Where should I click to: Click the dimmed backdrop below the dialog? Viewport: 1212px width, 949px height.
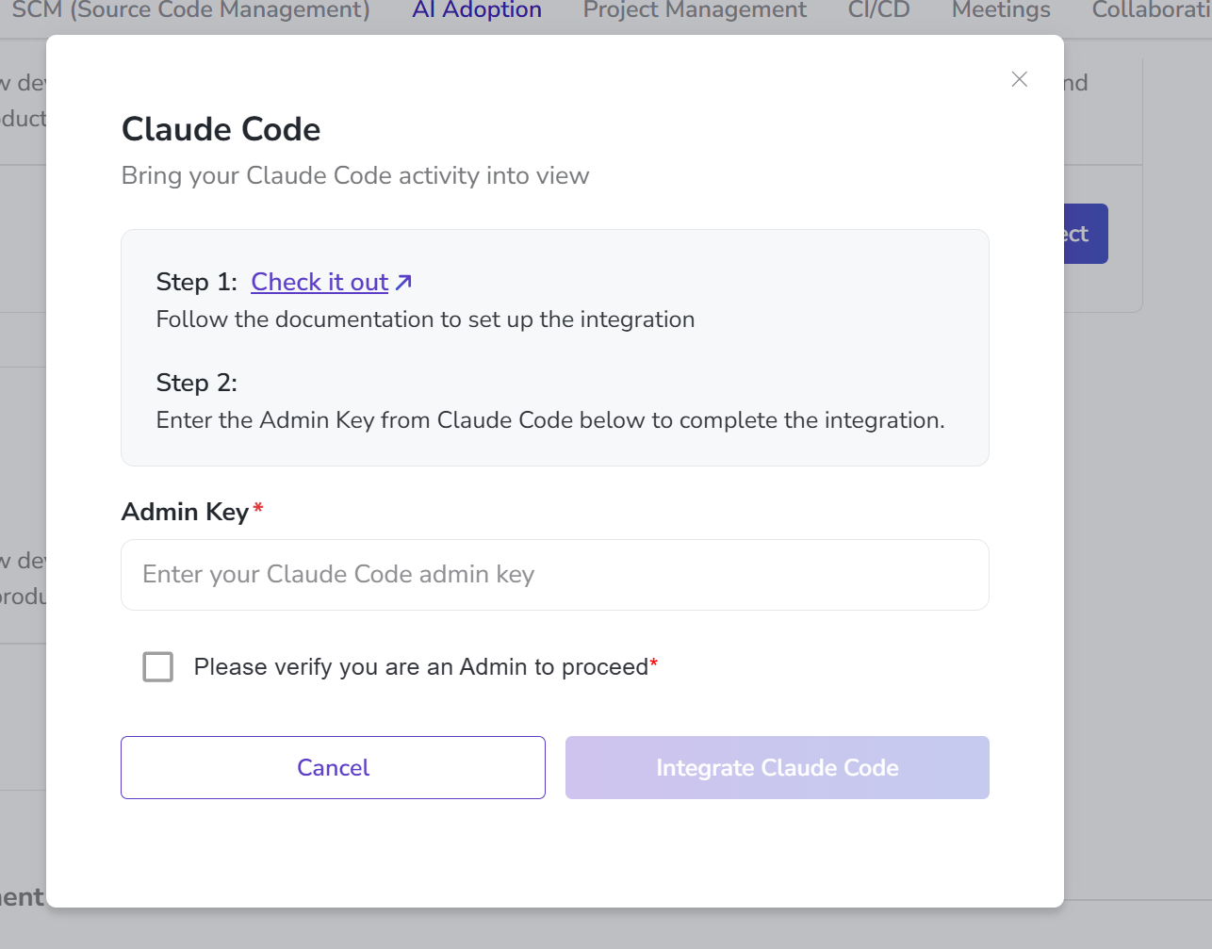(603, 929)
